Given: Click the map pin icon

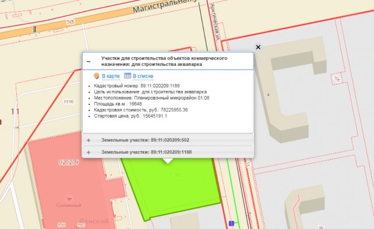Looking at the screenshot, I should pyautogui.click(x=96, y=76).
